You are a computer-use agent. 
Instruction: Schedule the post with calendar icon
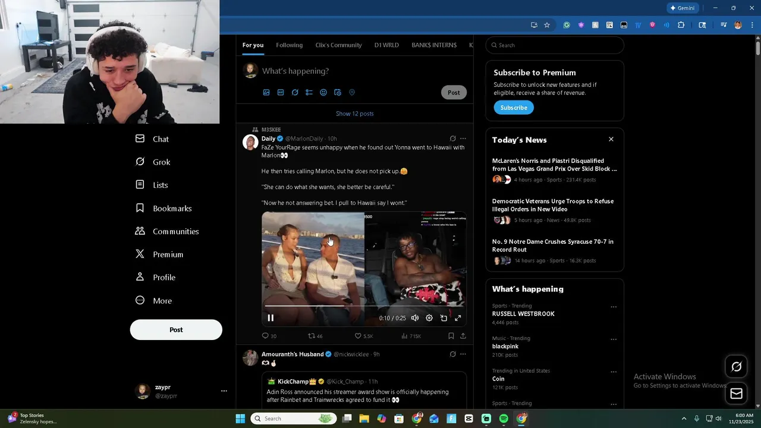click(338, 93)
